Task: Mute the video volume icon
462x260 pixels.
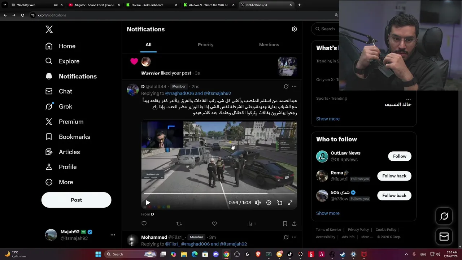Action: (x=258, y=203)
